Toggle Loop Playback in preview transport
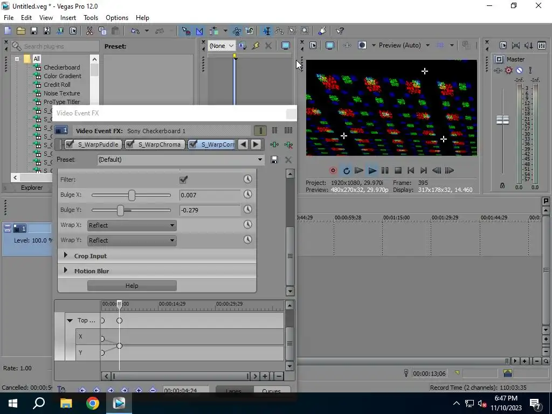The width and height of the screenshot is (552, 414). (x=347, y=171)
